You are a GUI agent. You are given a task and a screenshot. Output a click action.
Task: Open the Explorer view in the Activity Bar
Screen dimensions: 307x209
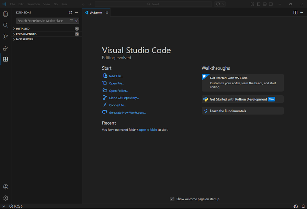click(5, 14)
